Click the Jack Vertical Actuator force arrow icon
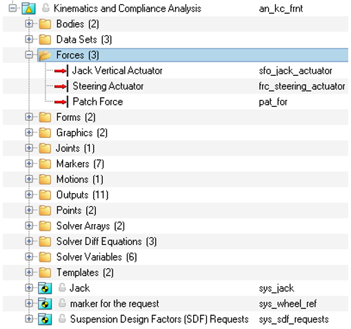The height and width of the screenshot is (329, 351). [x=61, y=70]
